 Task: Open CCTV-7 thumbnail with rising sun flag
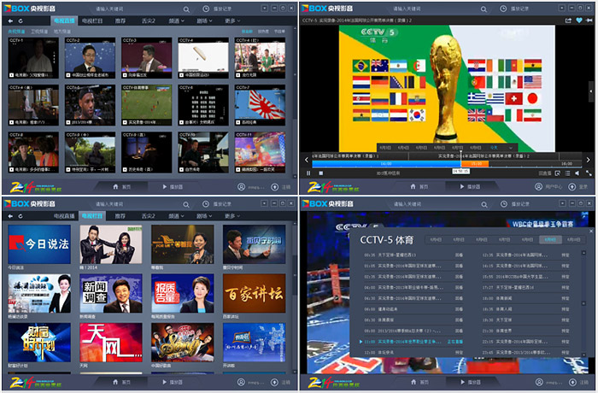260,105
